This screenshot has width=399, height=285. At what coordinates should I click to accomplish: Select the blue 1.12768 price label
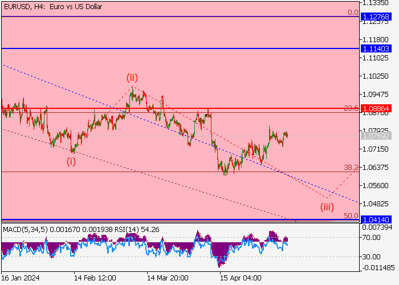pos(376,17)
